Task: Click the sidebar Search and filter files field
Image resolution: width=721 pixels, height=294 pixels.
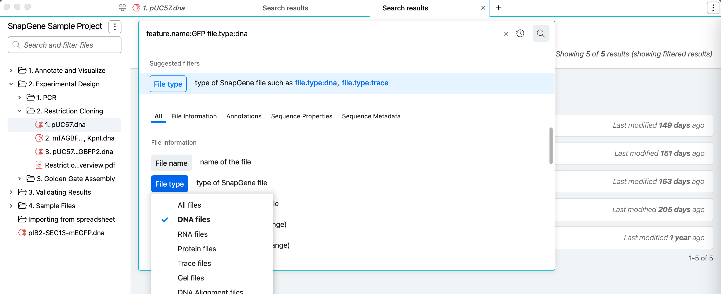Action: point(64,45)
